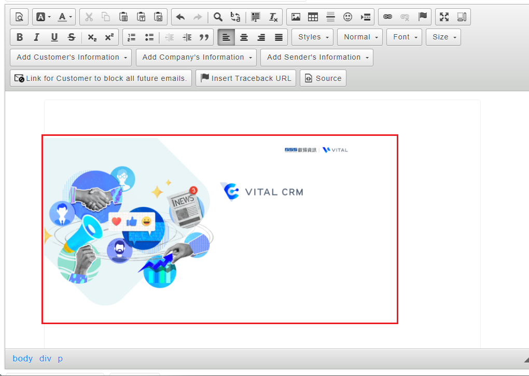Toggle bold formatting
Screen dimensions: 529x376
(x=20, y=37)
